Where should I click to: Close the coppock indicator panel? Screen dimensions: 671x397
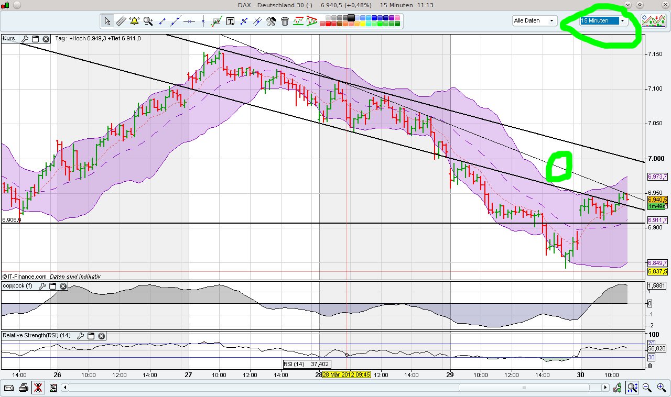63,286
